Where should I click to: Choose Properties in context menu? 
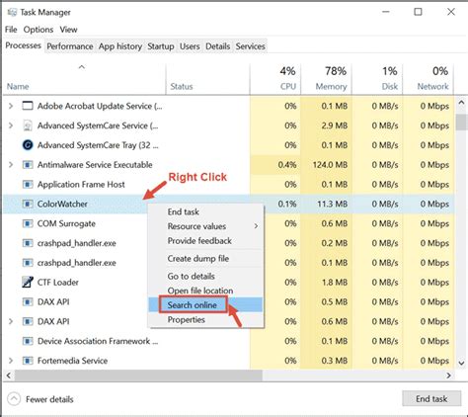tap(205, 319)
